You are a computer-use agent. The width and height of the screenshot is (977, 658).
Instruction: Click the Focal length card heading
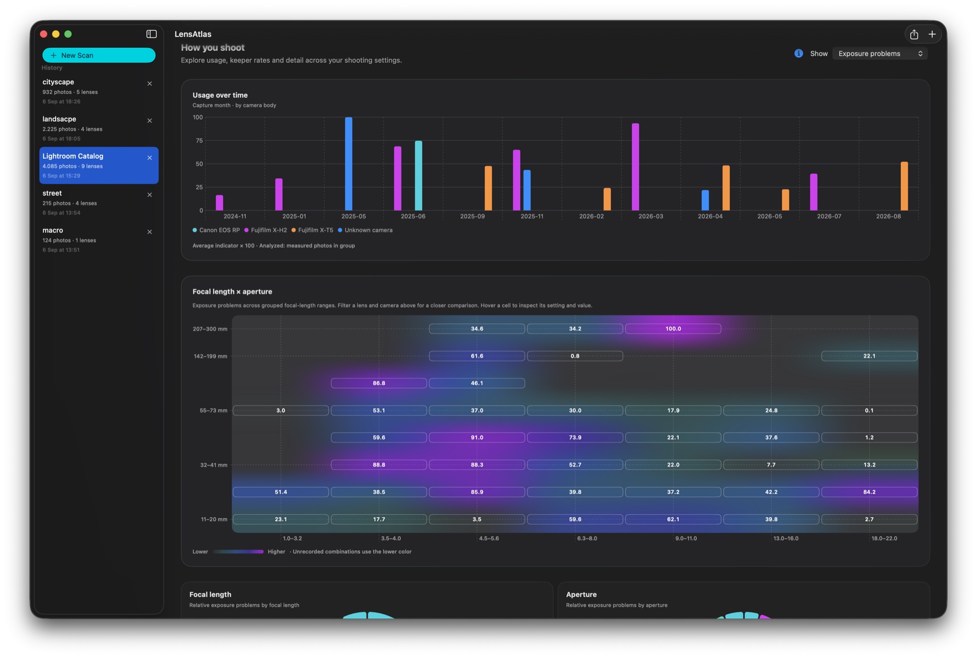click(210, 594)
